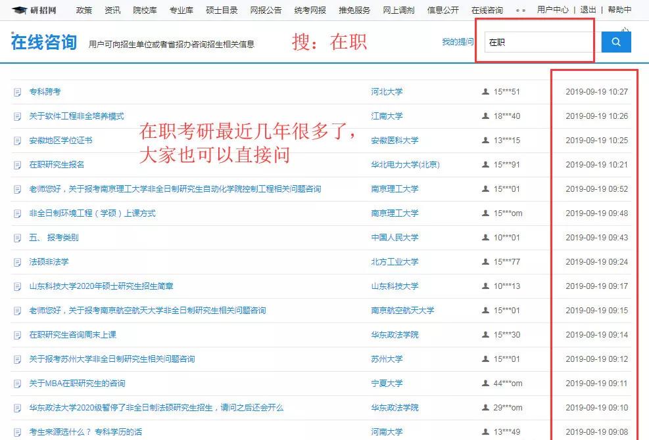This screenshot has width=649, height=440.
Task: Click user icon next to 13***49
Action: (x=485, y=431)
